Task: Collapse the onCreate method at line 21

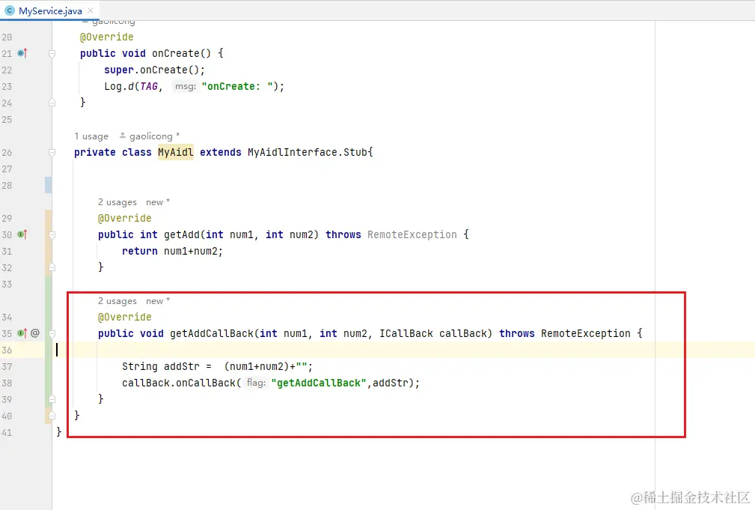Action: point(52,53)
